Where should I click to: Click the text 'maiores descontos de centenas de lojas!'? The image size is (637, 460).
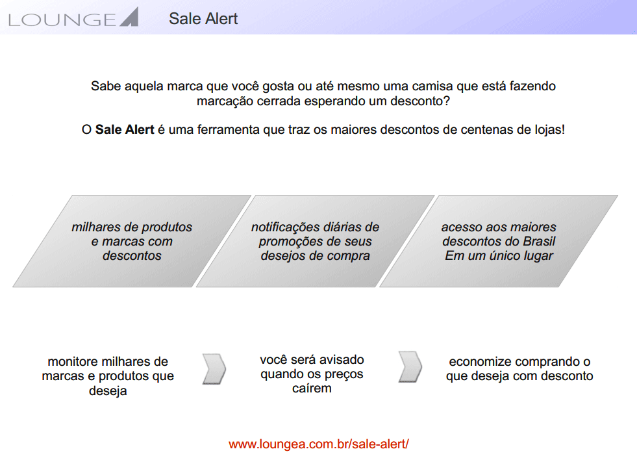point(447,130)
